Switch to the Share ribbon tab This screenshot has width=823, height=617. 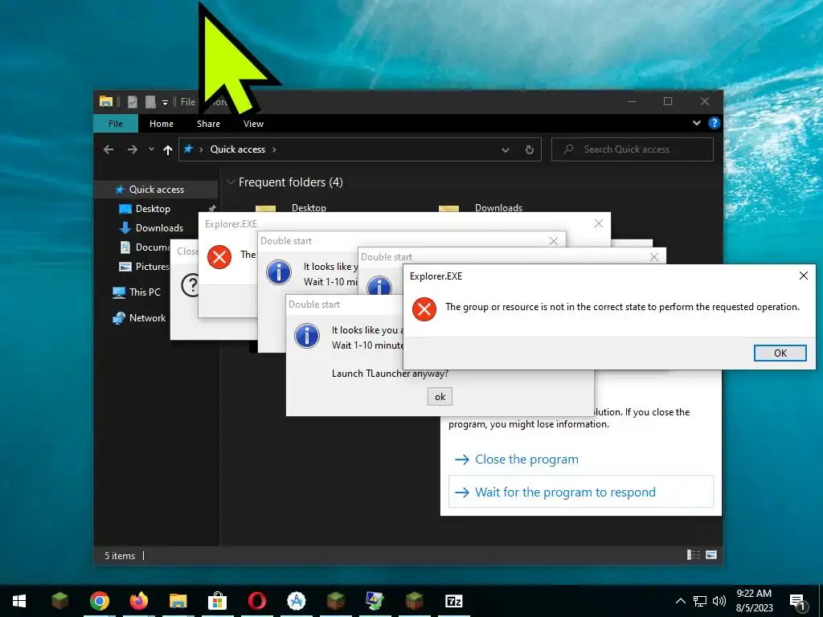[208, 124]
